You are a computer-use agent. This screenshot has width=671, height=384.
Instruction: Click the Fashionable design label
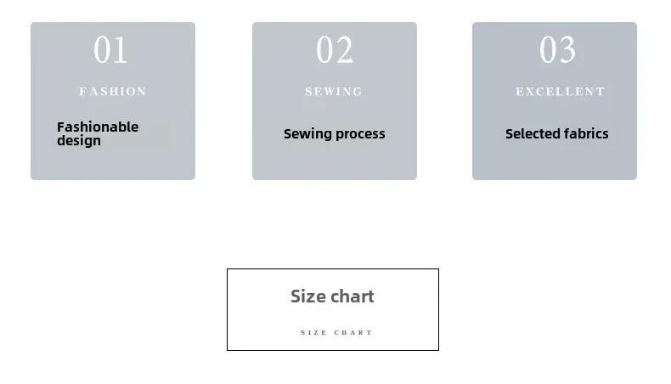point(98,133)
